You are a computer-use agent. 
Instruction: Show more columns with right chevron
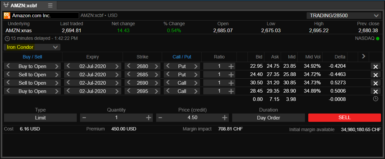(363, 56)
